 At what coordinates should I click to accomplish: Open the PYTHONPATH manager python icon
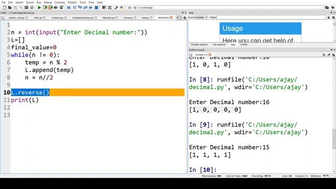(122, 7)
